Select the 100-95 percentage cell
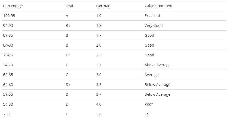 (9, 16)
